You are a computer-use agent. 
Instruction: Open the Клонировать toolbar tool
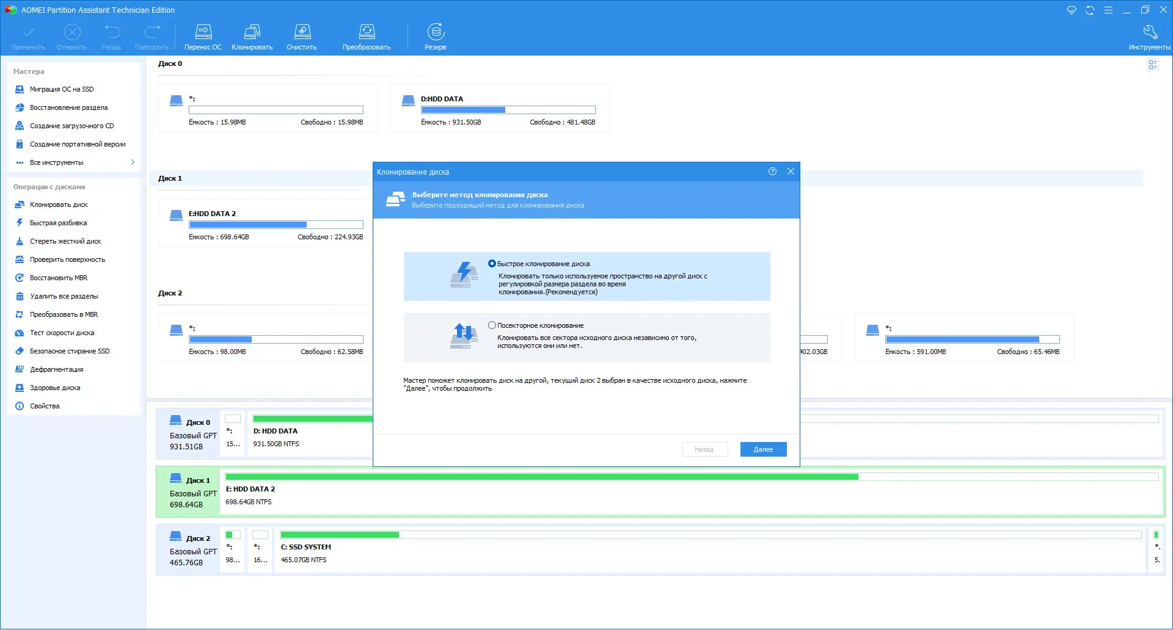click(252, 37)
